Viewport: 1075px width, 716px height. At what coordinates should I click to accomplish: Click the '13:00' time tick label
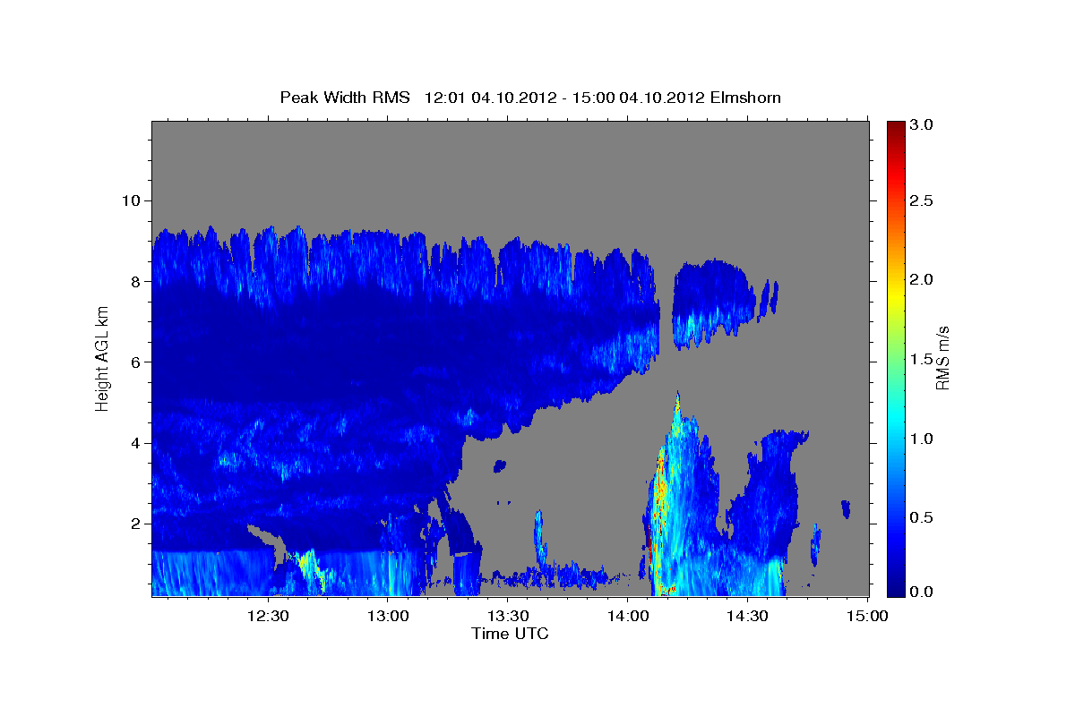click(388, 616)
